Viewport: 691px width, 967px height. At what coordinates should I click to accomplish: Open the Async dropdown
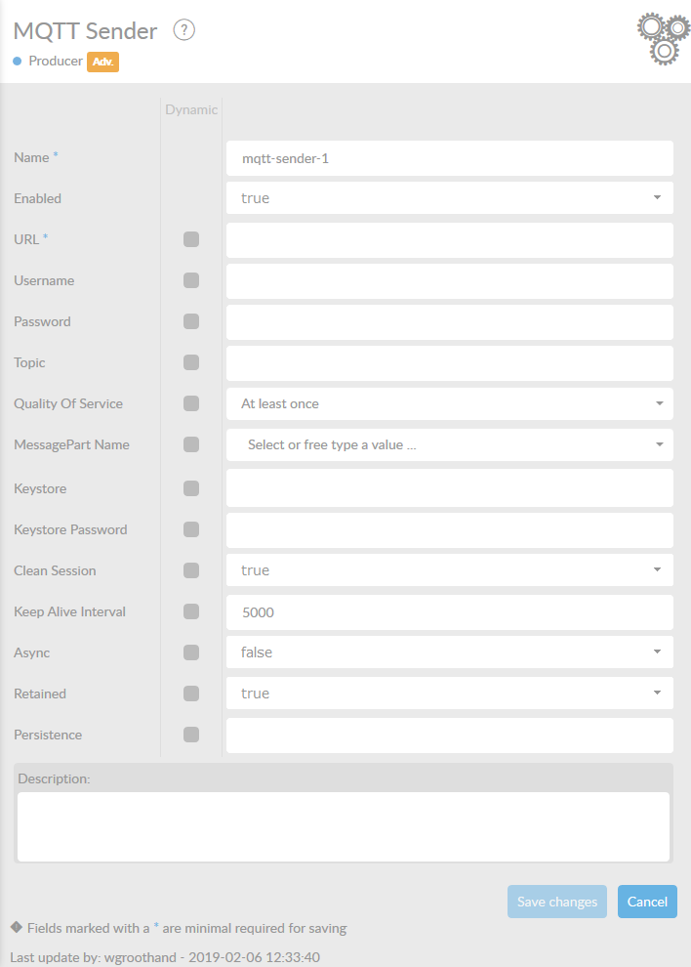[x=449, y=652]
